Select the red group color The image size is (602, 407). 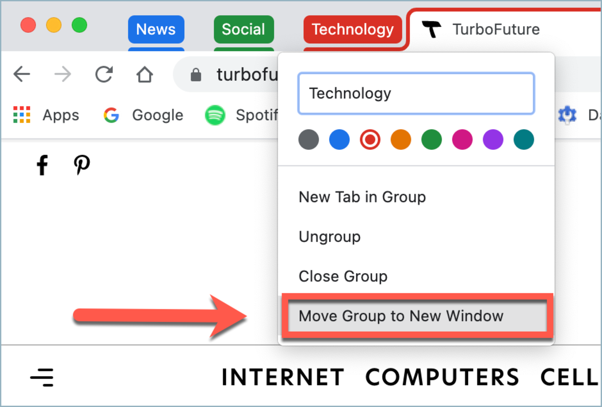click(x=370, y=140)
